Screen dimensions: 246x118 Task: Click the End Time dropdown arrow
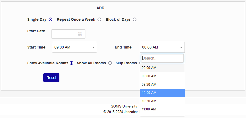pyautogui.click(x=181, y=47)
